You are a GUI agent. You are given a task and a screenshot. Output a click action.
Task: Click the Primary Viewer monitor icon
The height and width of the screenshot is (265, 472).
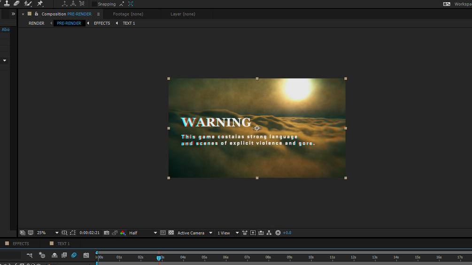tap(31, 233)
